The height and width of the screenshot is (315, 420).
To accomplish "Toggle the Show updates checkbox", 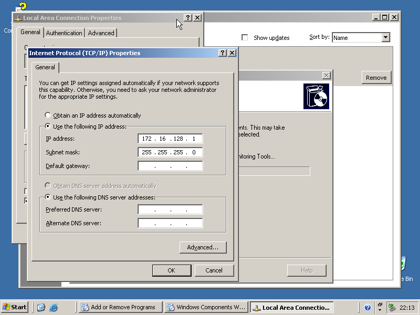I will click(x=245, y=38).
